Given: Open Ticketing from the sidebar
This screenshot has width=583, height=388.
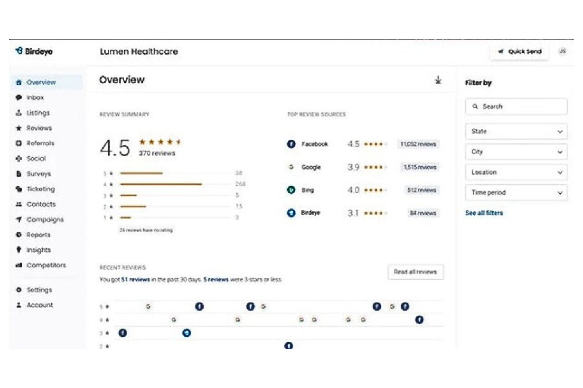Looking at the screenshot, I should tap(41, 189).
